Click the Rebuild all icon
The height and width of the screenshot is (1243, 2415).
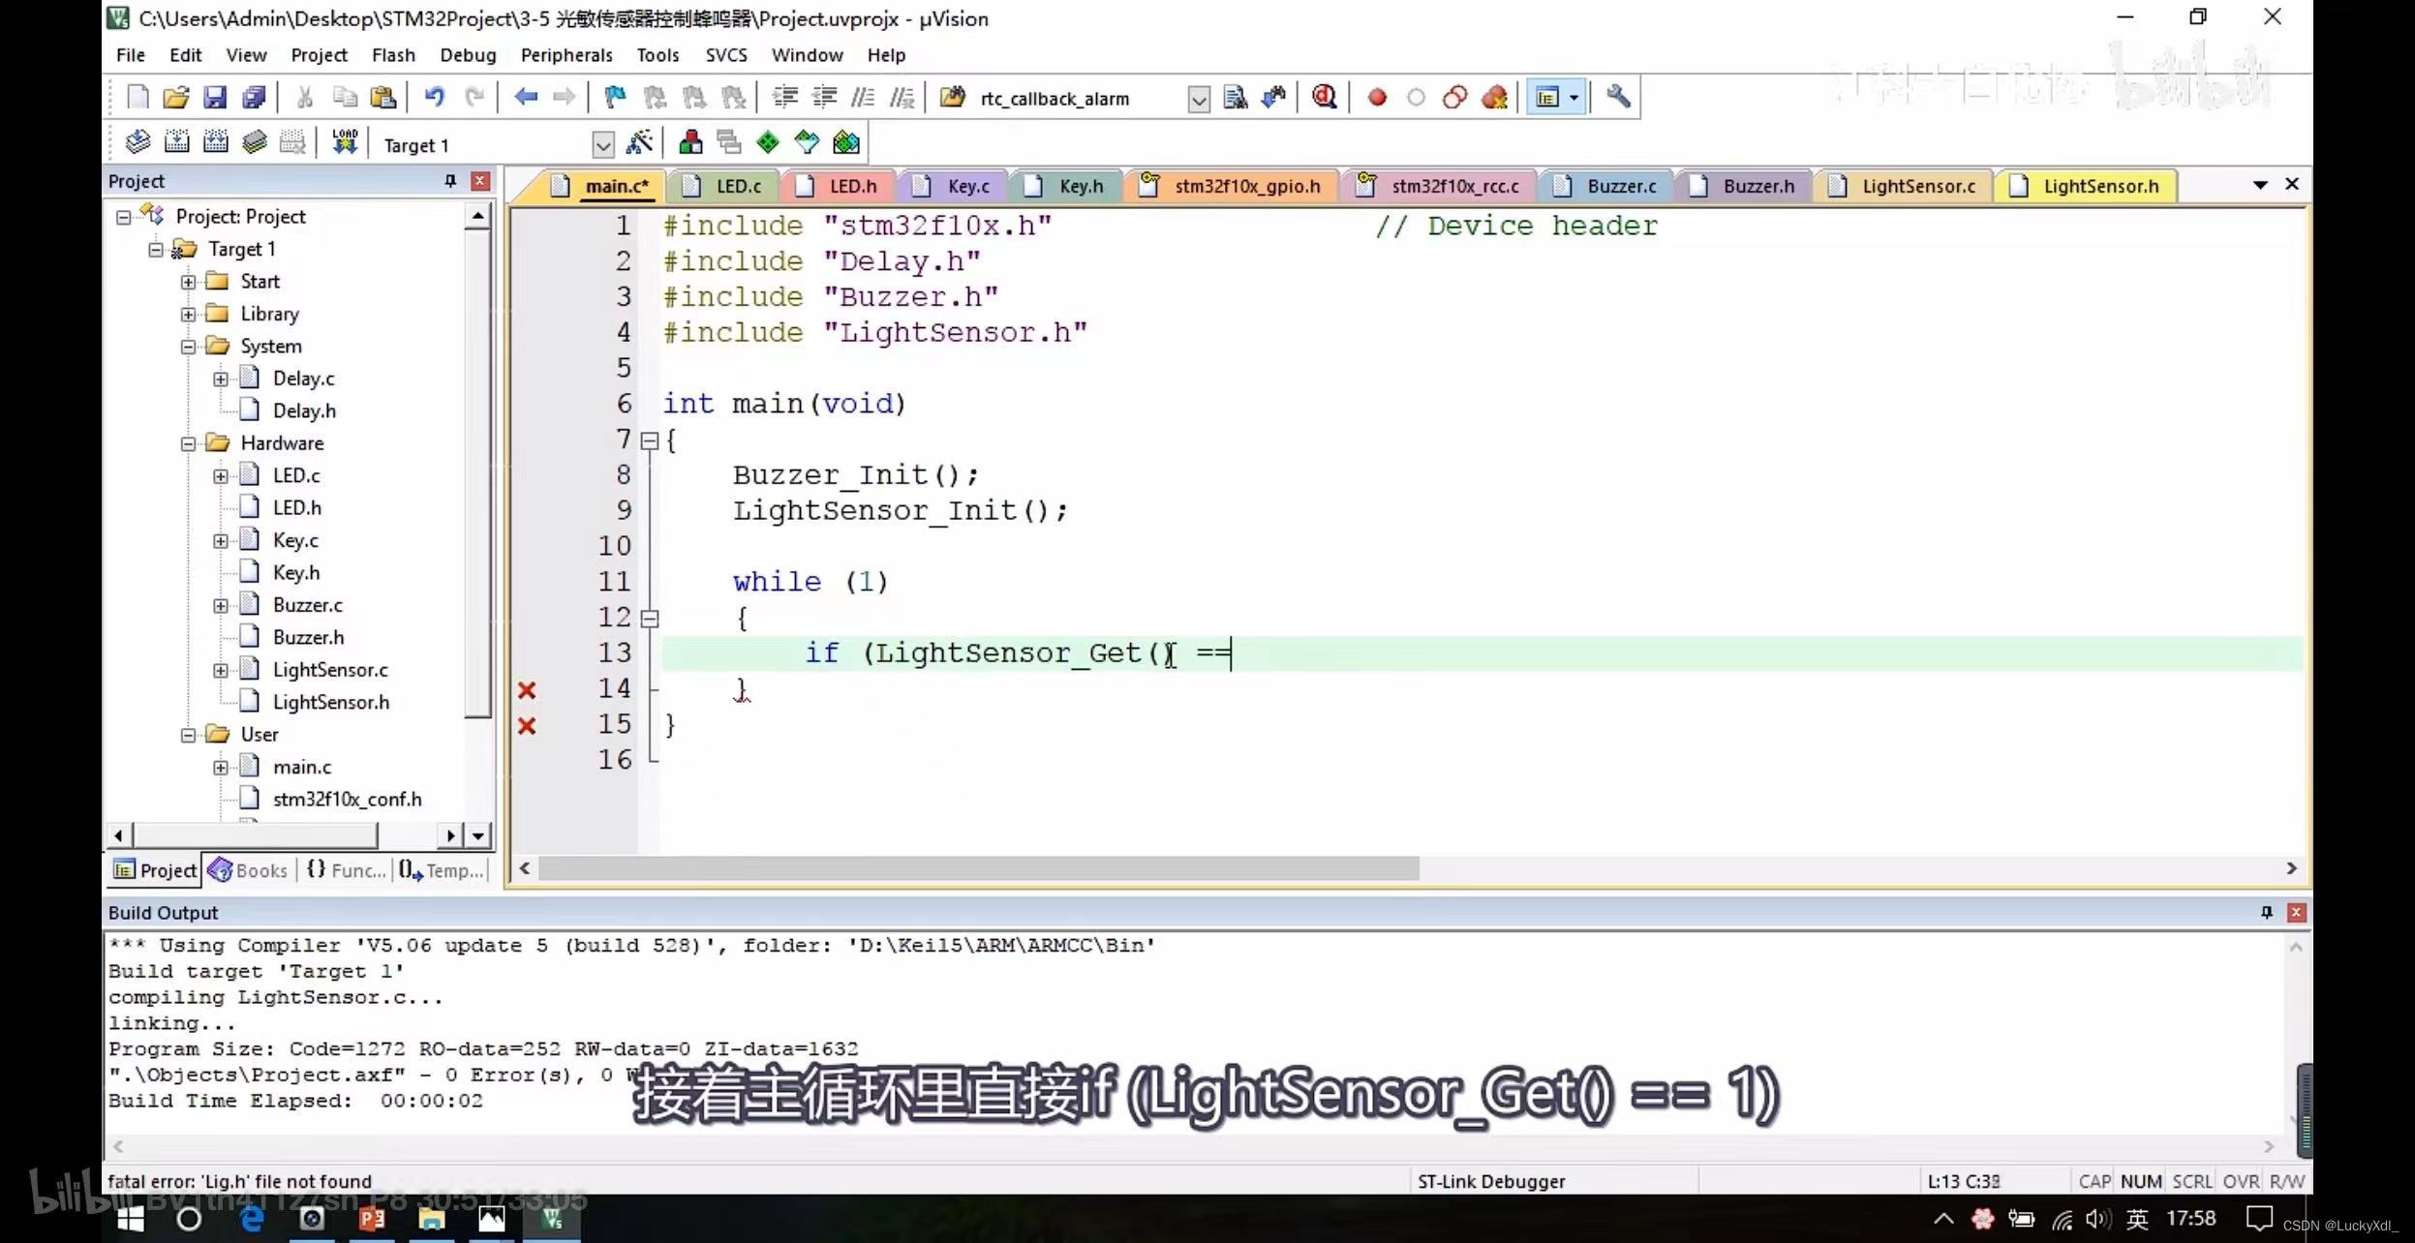[x=215, y=143]
